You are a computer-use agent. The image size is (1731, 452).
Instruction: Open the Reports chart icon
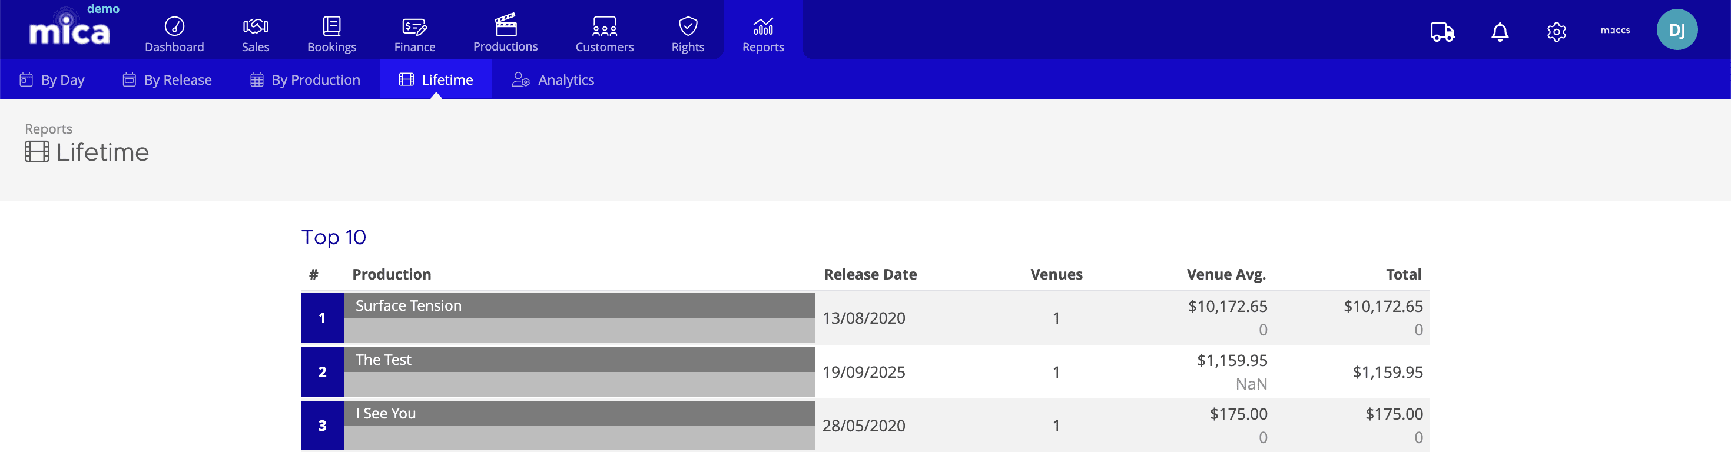(x=764, y=25)
